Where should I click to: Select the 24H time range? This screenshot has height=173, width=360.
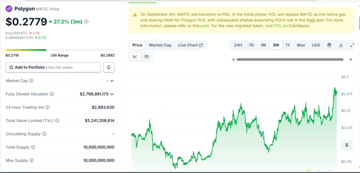[x=238, y=45]
